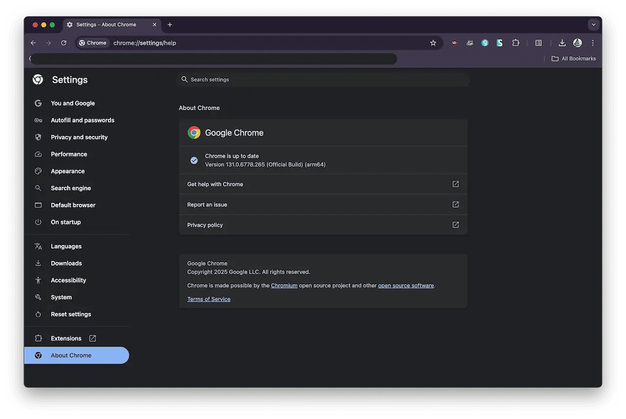This screenshot has width=626, height=419.
Task: Open the Terms of Service link
Action: tap(209, 299)
